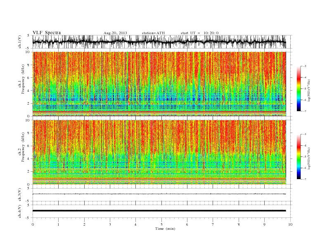The image size is (327, 252).
Task: Click the 'Time (min)' axis title
Action: pos(165,229)
